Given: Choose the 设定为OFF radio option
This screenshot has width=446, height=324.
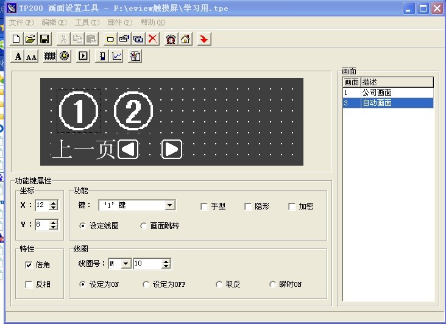Looking at the screenshot, I should [146, 284].
